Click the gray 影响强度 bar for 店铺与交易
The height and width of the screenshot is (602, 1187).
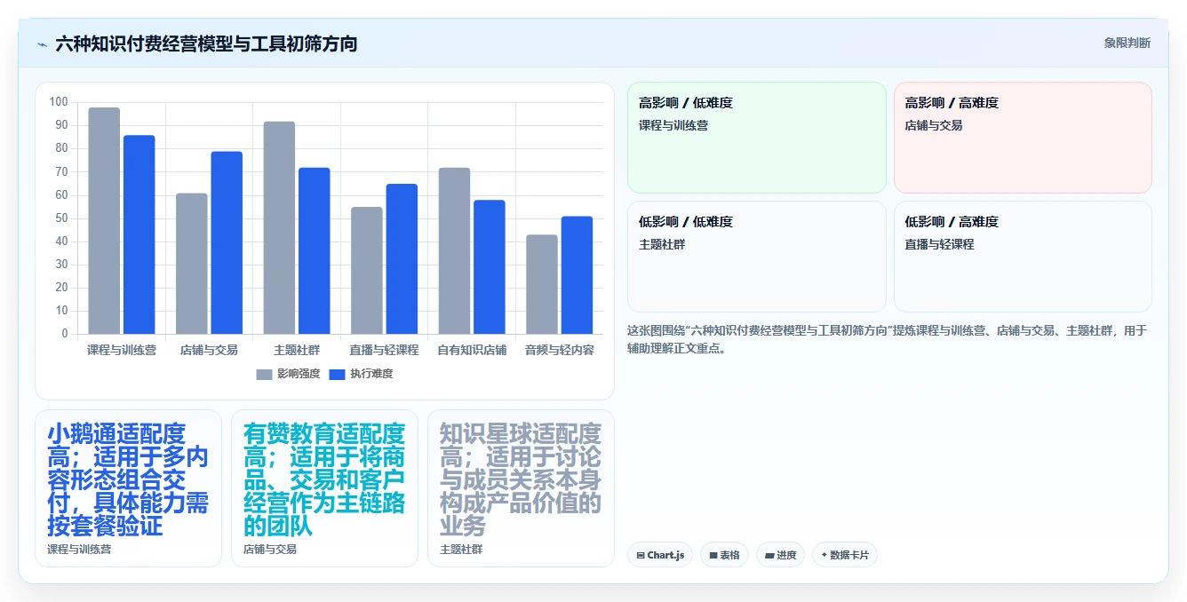[x=192, y=264]
